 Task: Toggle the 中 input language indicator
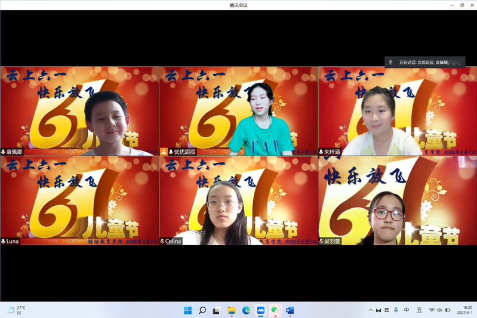(x=407, y=310)
